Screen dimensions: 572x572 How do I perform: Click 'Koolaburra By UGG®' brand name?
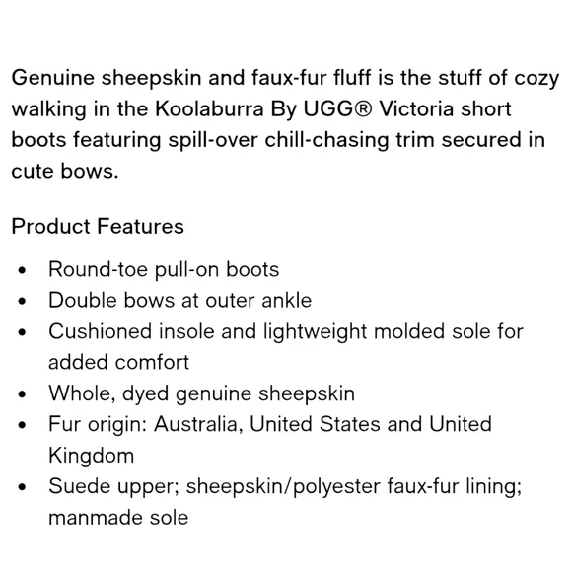[263, 109]
